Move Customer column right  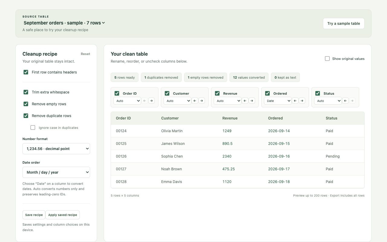[202, 101]
